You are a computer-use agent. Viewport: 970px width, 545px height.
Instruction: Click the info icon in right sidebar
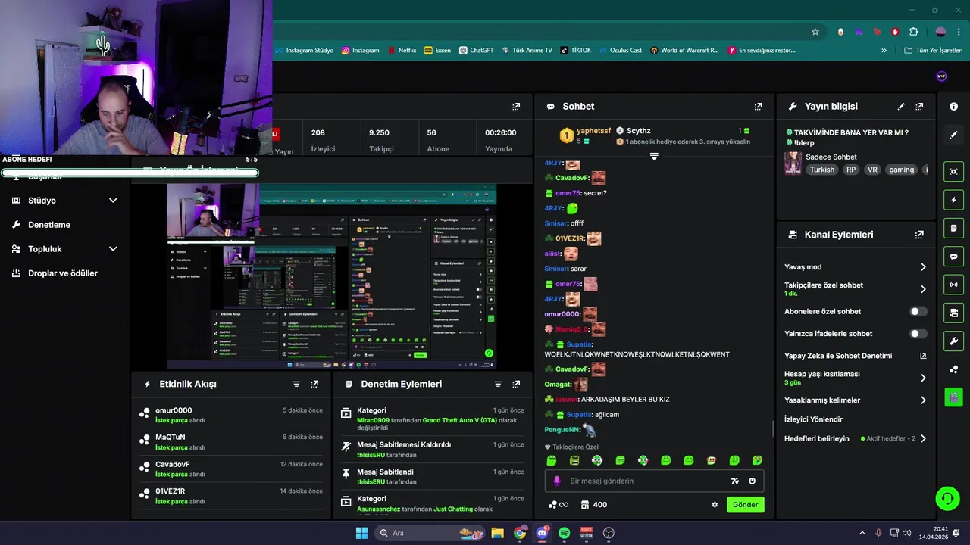point(953,107)
